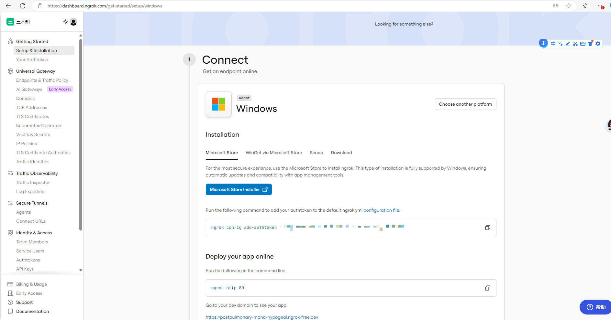Go to TCP Addresses
The width and height of the screenshot is (611, 320).
(31, 107)
